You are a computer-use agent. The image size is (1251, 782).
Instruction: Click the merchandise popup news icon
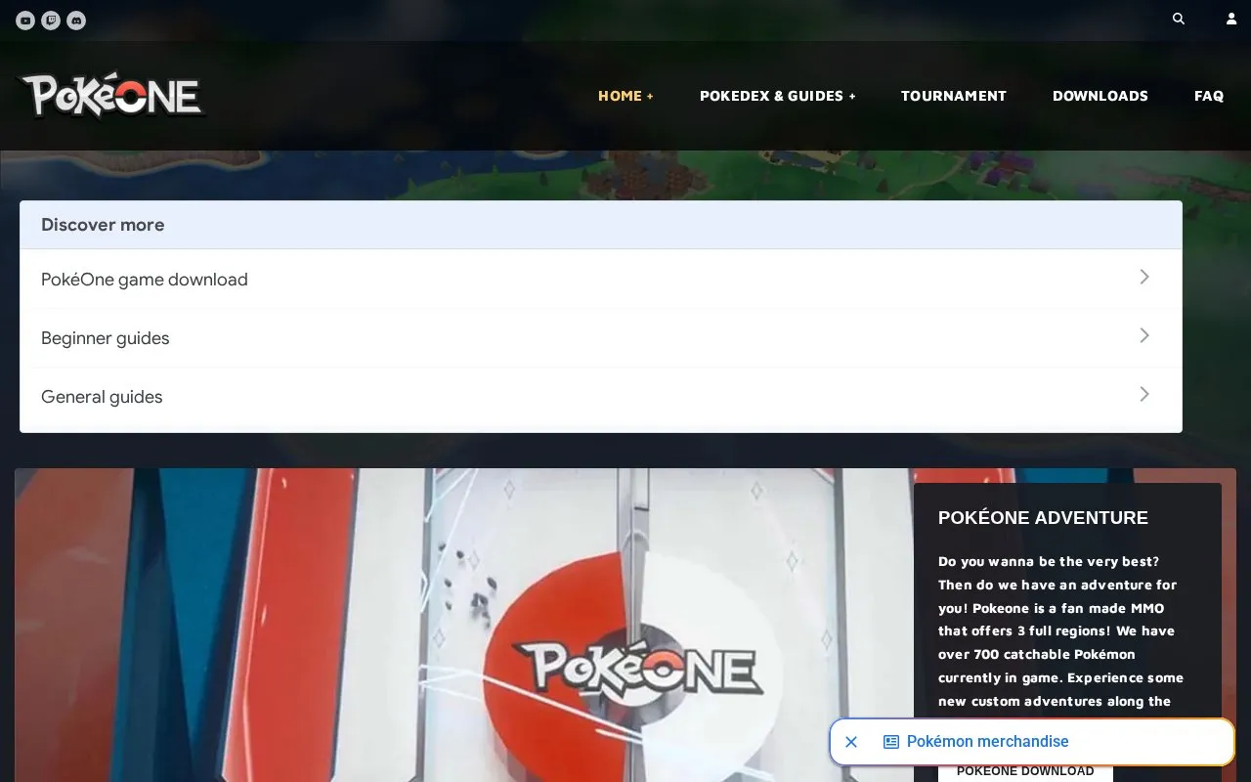(x=891, y=742)
